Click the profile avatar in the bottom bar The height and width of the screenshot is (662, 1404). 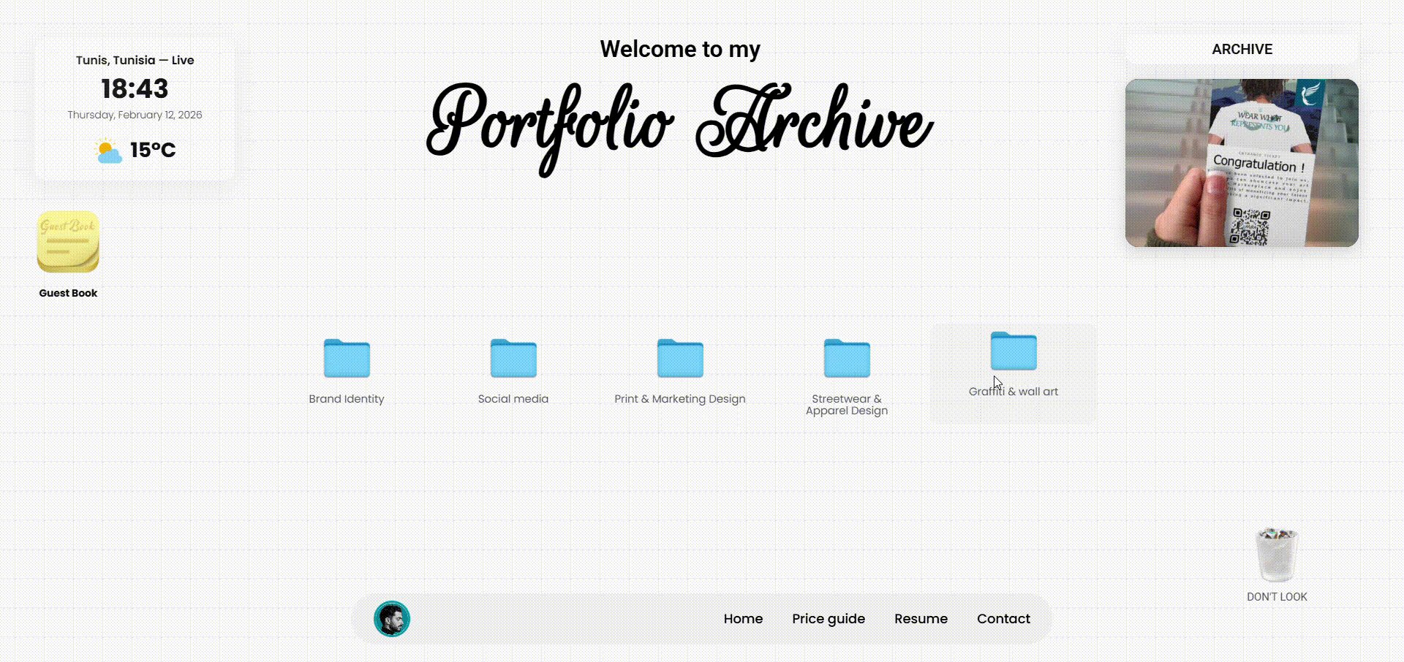tap(393, 618)
